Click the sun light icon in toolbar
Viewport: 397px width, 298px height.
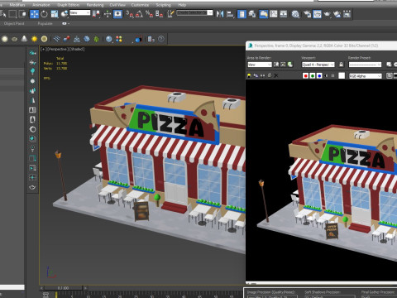pos(34,39)
